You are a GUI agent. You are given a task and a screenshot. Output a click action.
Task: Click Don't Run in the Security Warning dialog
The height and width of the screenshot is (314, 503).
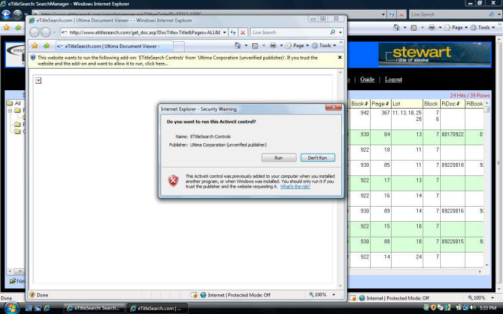(x=318, y=158)
